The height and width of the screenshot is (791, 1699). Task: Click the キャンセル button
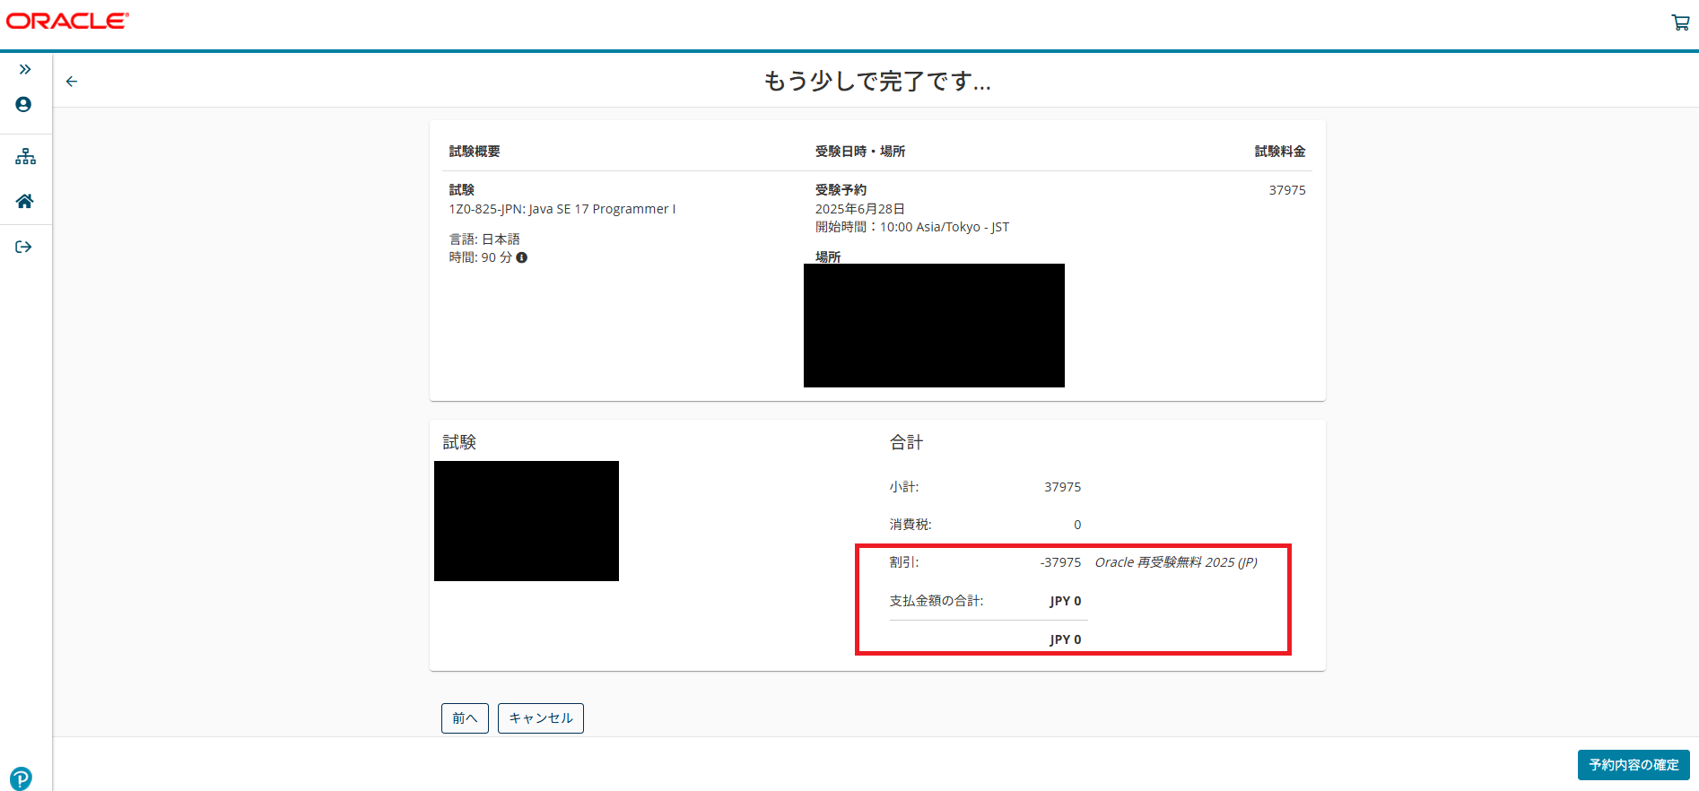pyautogui.click(x=541, y=718)
